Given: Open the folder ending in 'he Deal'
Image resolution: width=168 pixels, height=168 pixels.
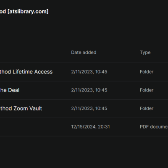Looking at the screenshot, I should coord(10,90).
